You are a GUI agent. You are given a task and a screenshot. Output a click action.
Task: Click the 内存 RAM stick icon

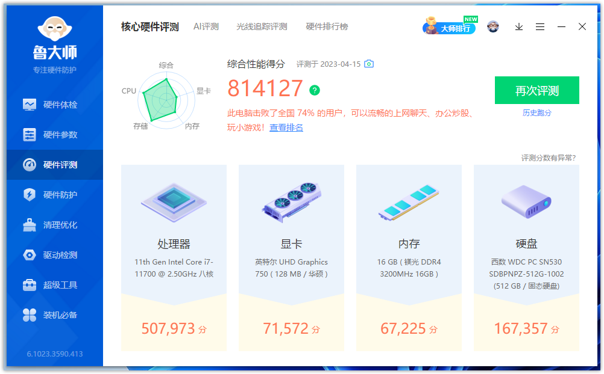(x=409, y=203)
